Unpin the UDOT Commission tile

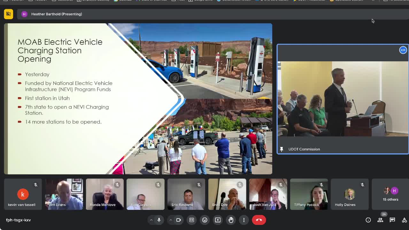[282, 149]
